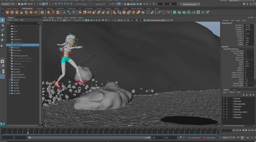
Task: Click the SVG import shelf icon
Action: (58, 12)
